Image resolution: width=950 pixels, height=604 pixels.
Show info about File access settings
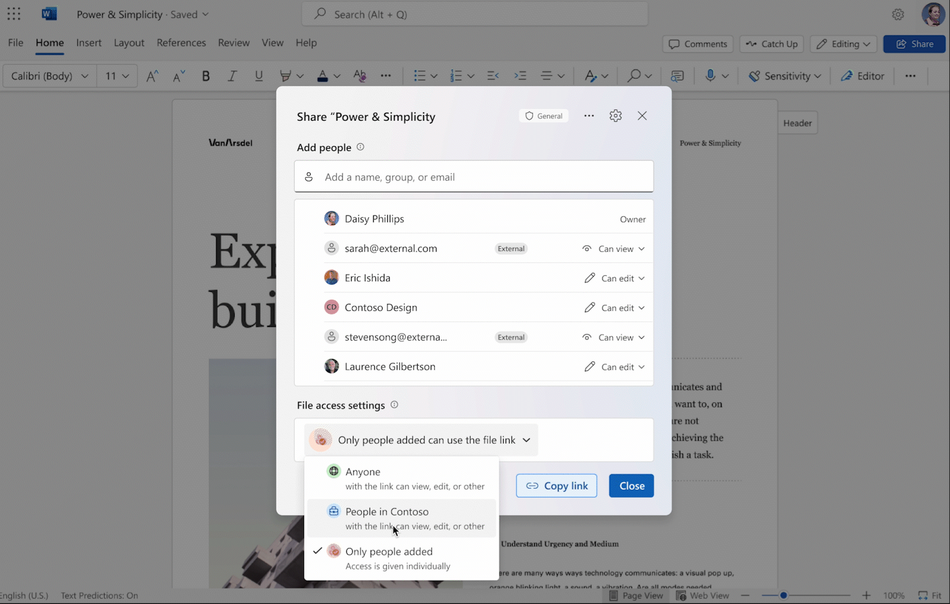pyautogui.click(x=394, y=405)
